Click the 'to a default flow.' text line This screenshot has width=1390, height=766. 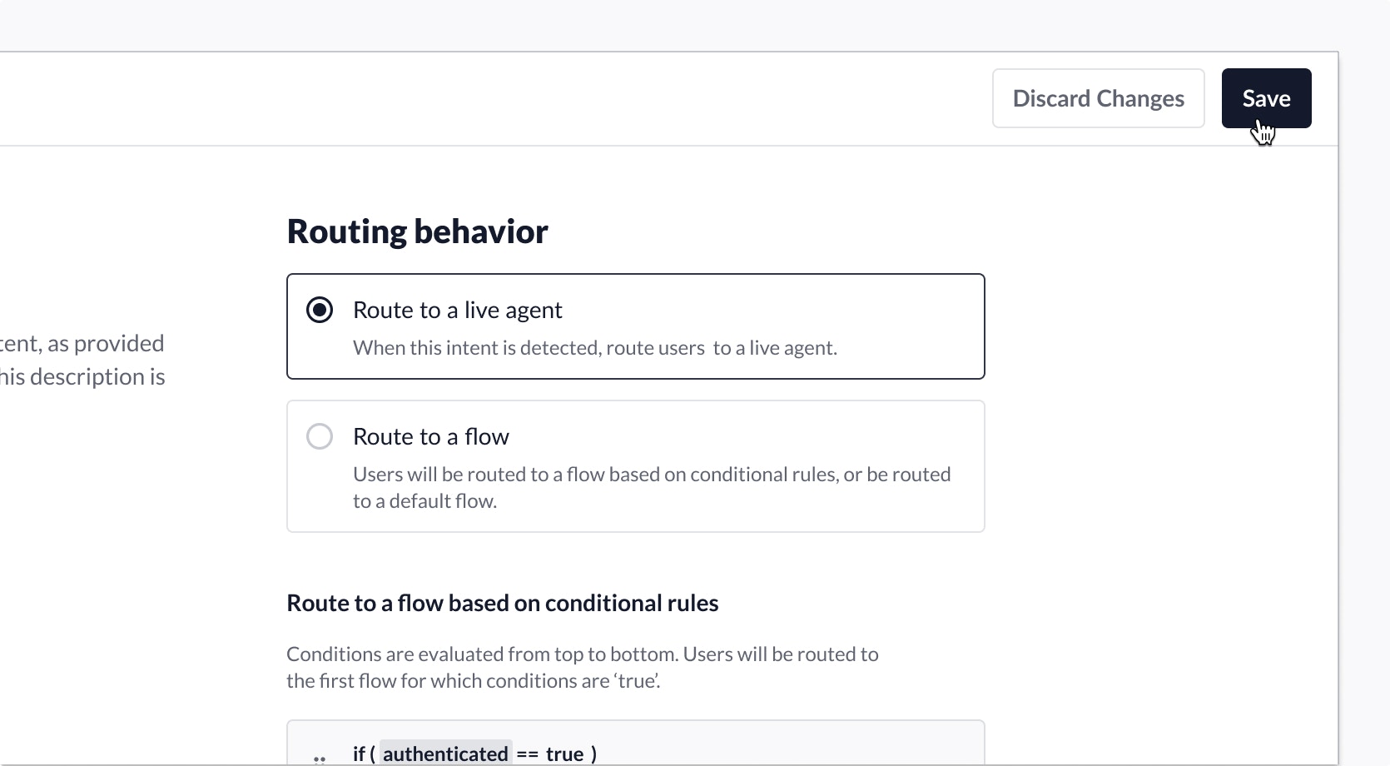pyautogui.click(x=424, y=501)
